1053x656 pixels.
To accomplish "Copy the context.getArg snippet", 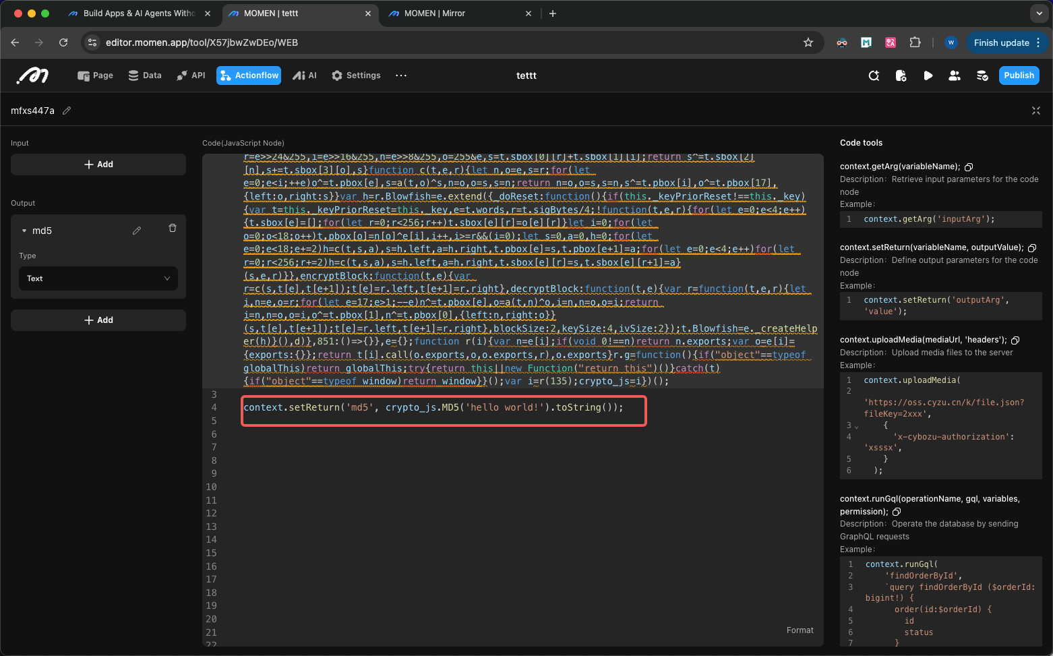I will click(969, 167).
